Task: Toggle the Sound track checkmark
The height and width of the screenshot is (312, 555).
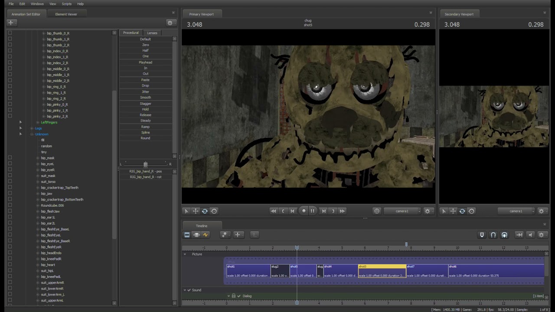Action: (x=189, y=290)
